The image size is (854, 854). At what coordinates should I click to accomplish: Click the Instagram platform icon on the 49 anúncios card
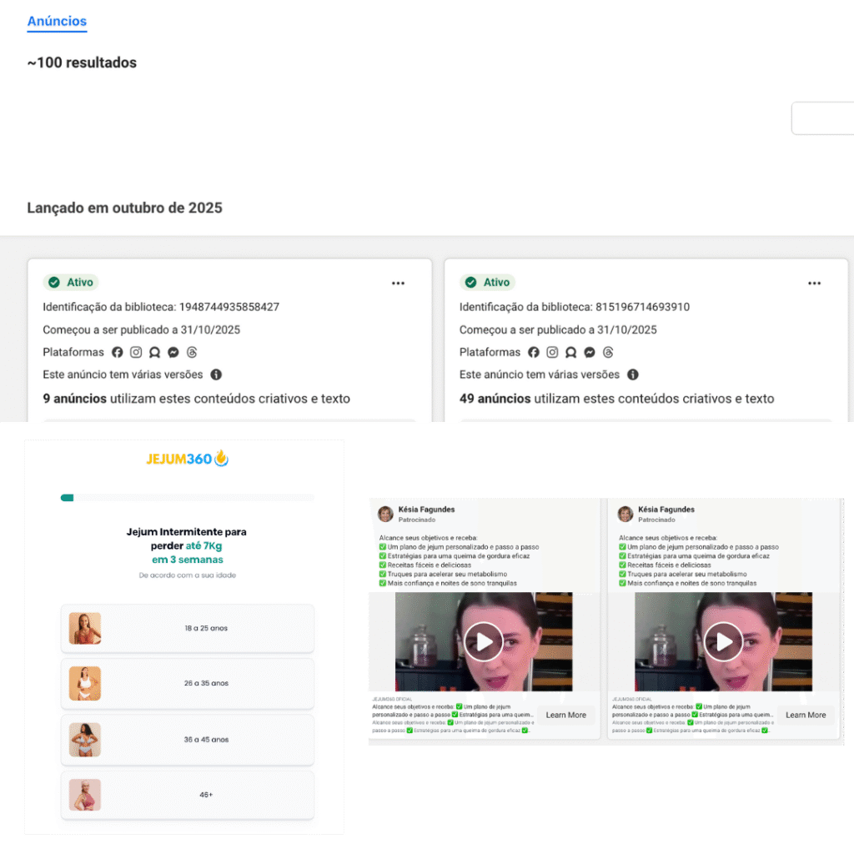coord(552,353)
